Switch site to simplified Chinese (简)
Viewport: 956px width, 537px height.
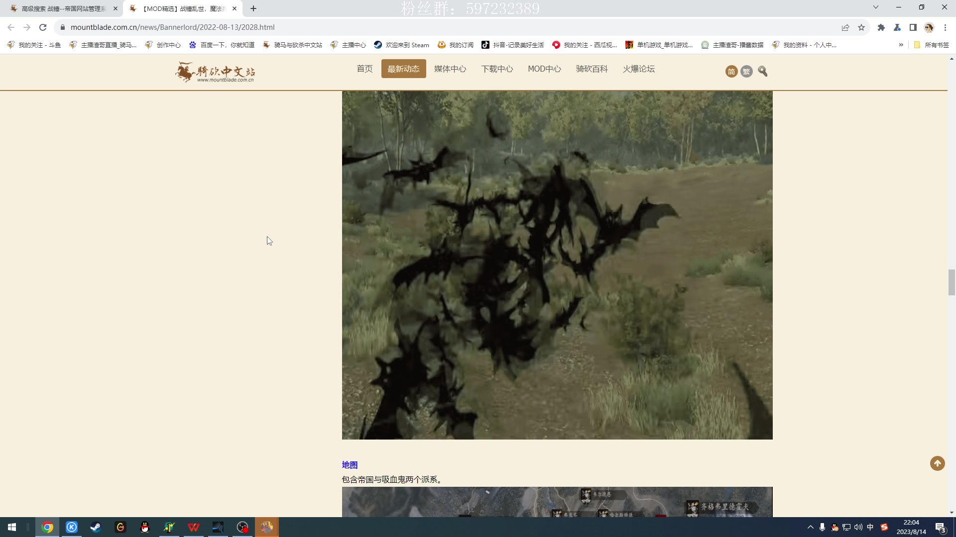pyautogui.click(x=731, y=72)
